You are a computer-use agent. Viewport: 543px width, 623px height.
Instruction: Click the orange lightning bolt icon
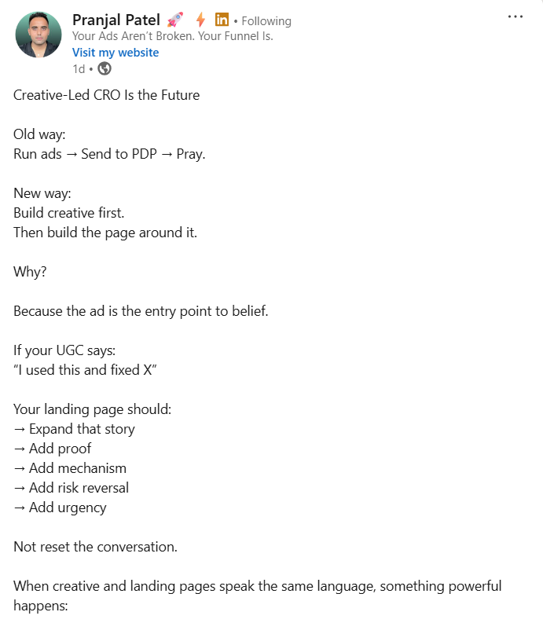(200, 20)
